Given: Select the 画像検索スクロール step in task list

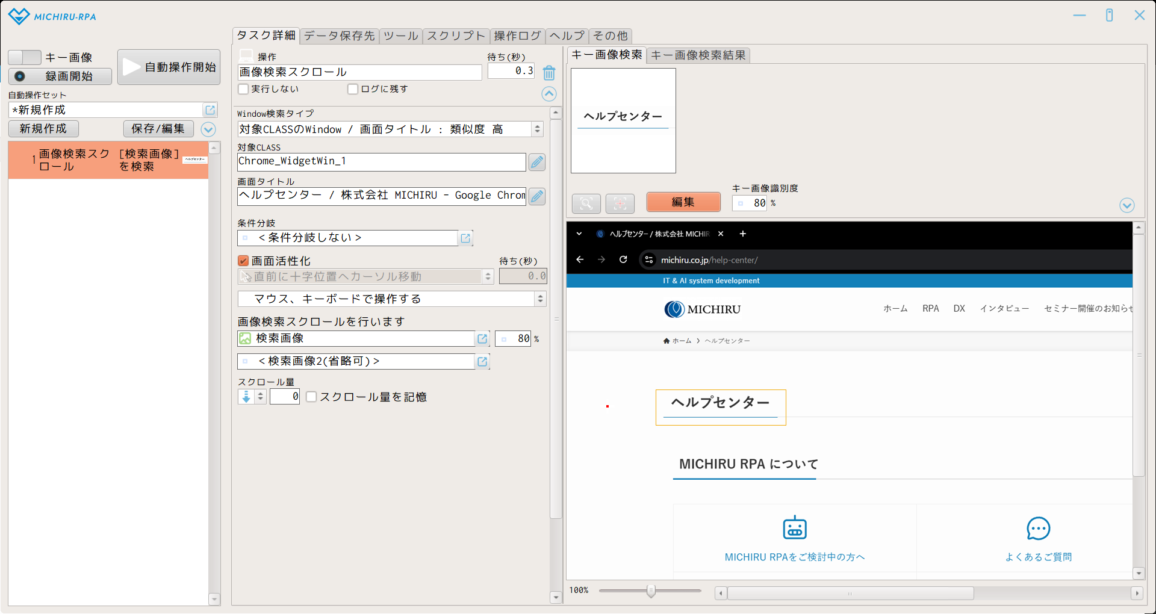Looking at the screenshot, I should (108, 161).
